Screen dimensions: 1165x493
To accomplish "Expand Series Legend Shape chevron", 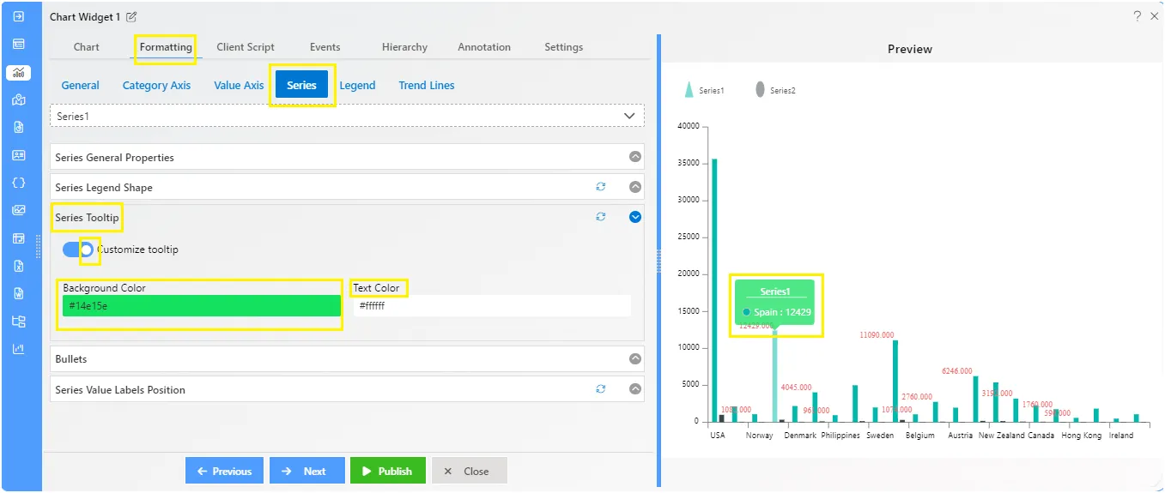I will click(x=635, y=187).
